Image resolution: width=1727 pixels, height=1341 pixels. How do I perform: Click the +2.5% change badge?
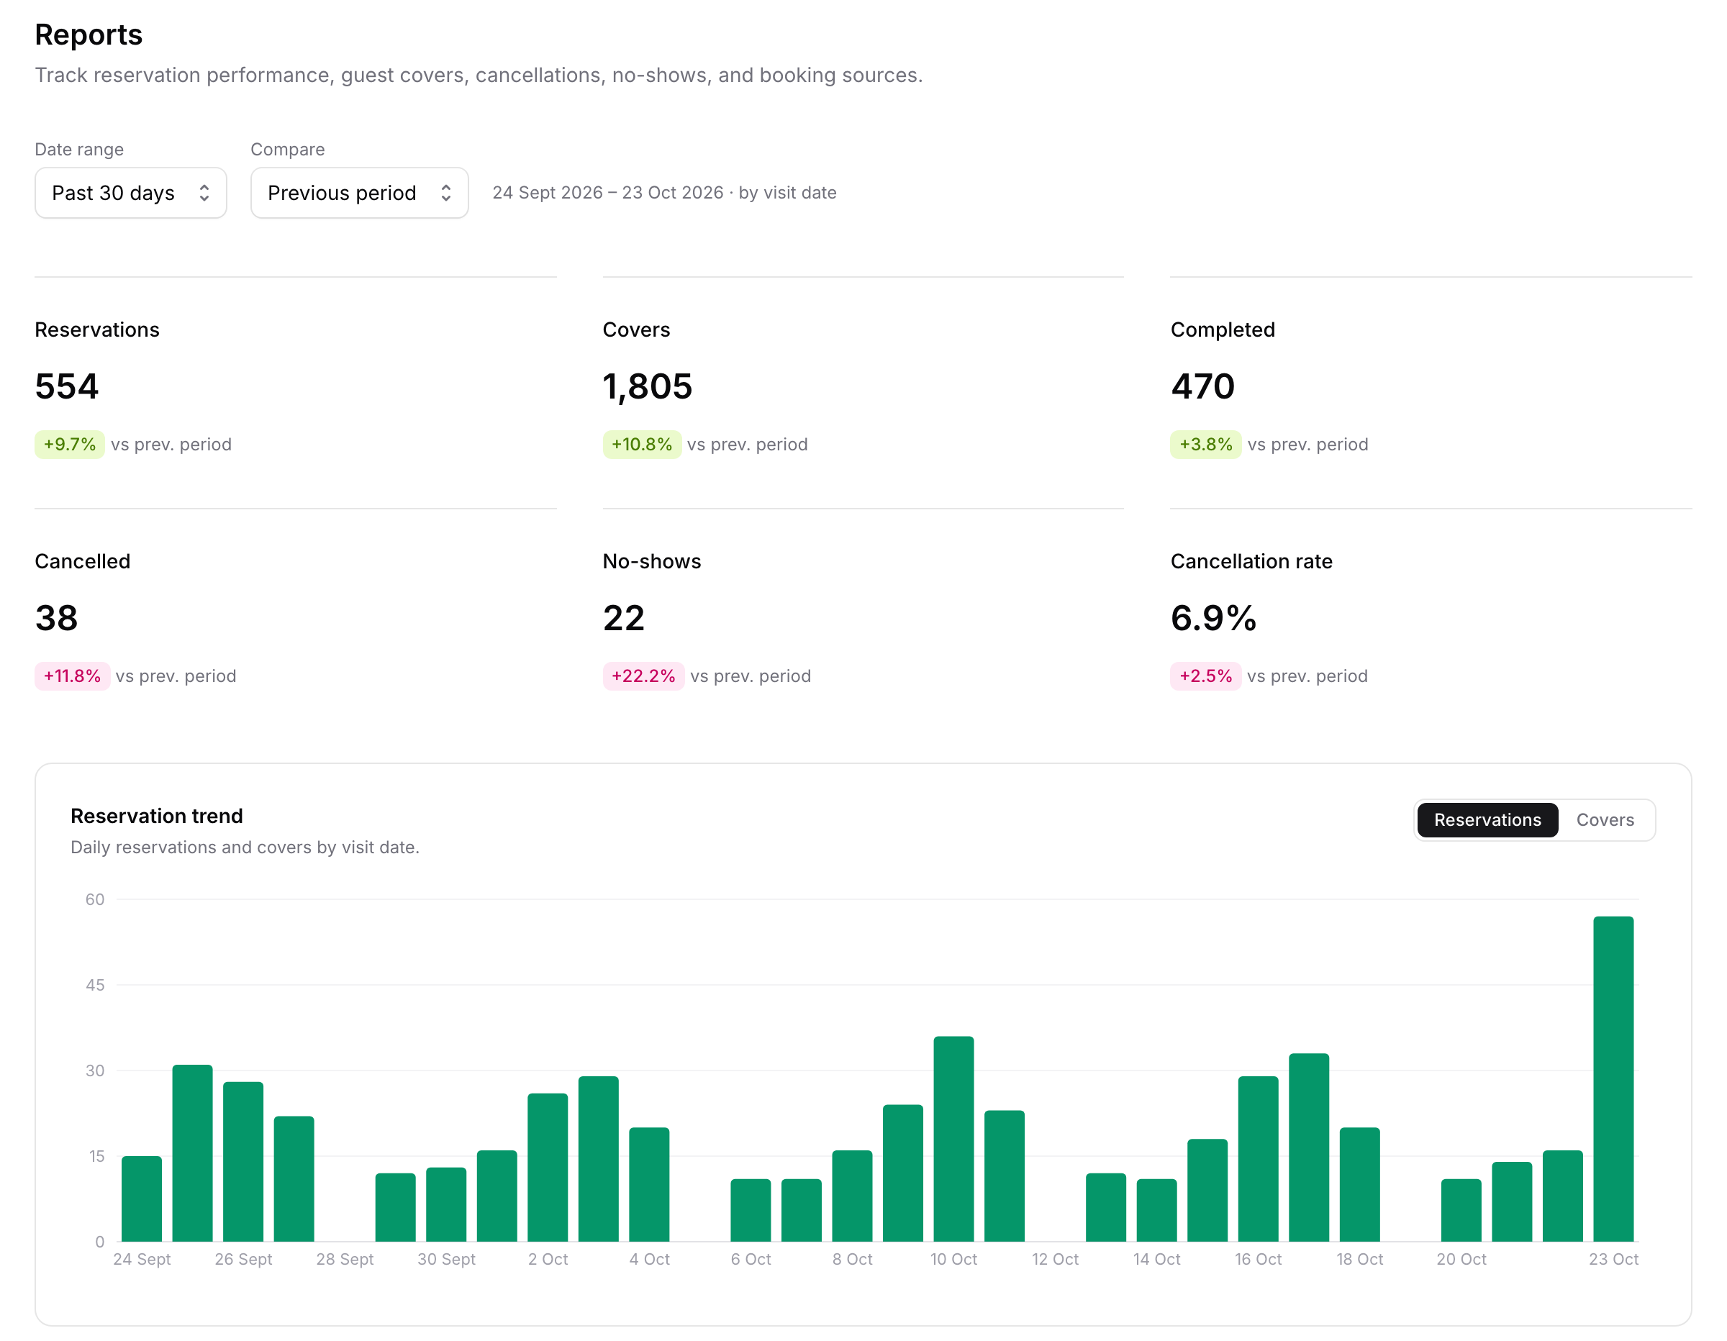coord(1205,676)
